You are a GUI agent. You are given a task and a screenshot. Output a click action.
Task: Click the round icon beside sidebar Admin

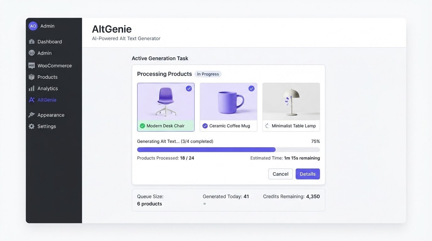tap(32, 53)
